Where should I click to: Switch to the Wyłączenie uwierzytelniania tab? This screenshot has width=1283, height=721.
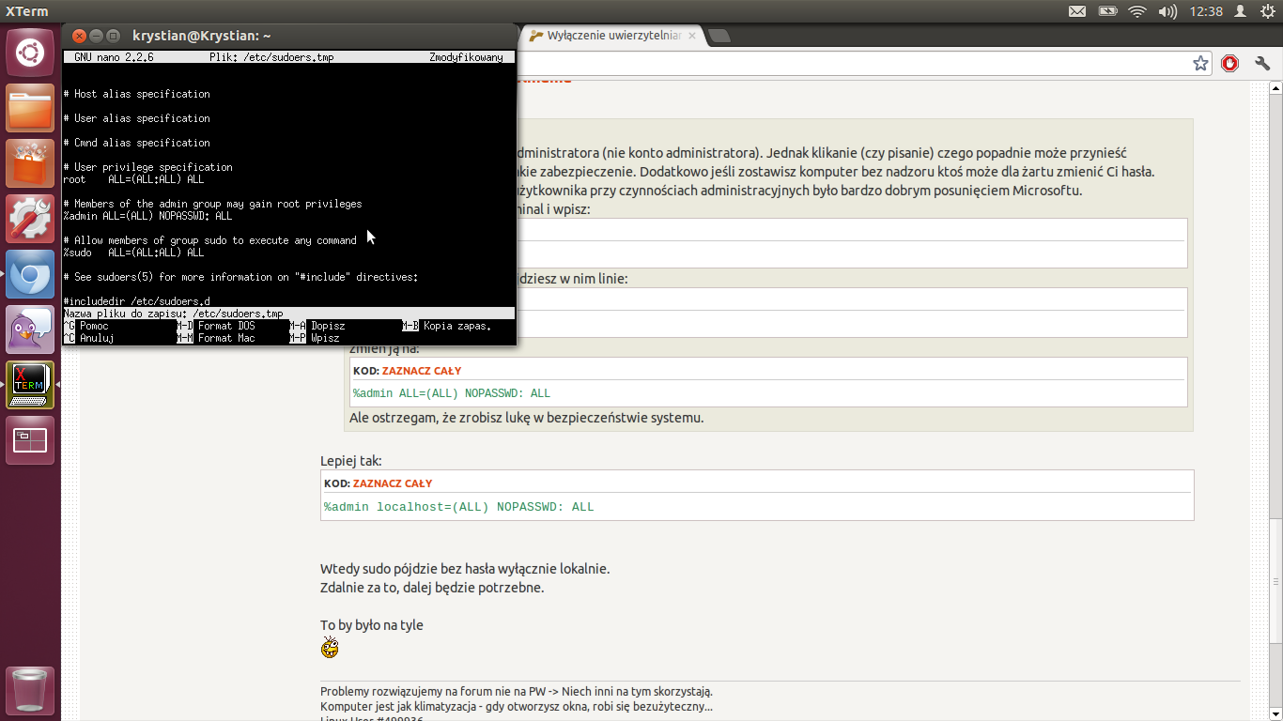coord(612,36)
